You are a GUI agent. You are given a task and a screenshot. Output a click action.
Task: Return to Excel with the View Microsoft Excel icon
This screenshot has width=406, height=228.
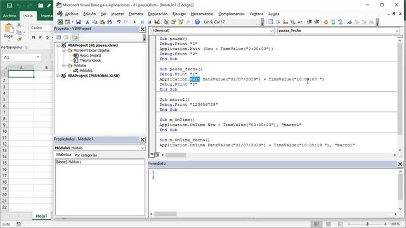point(60,22)
